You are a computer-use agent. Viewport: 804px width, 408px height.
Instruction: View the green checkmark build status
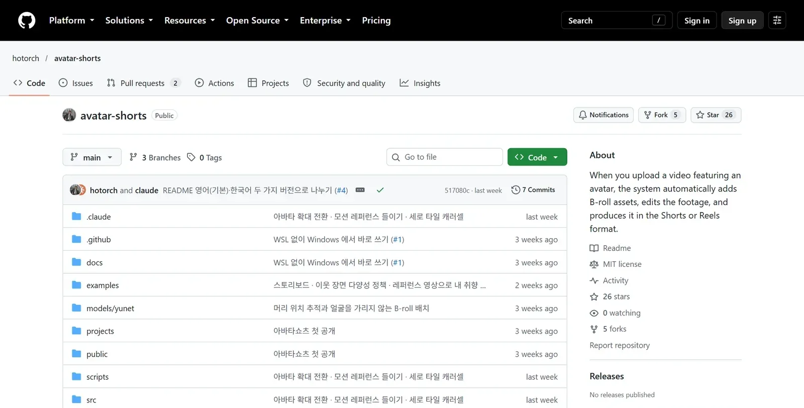(x=380, y=190)
